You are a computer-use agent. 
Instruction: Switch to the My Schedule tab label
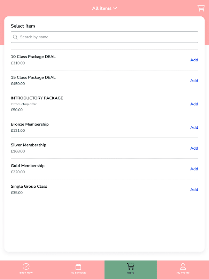(x=78, y=273)
